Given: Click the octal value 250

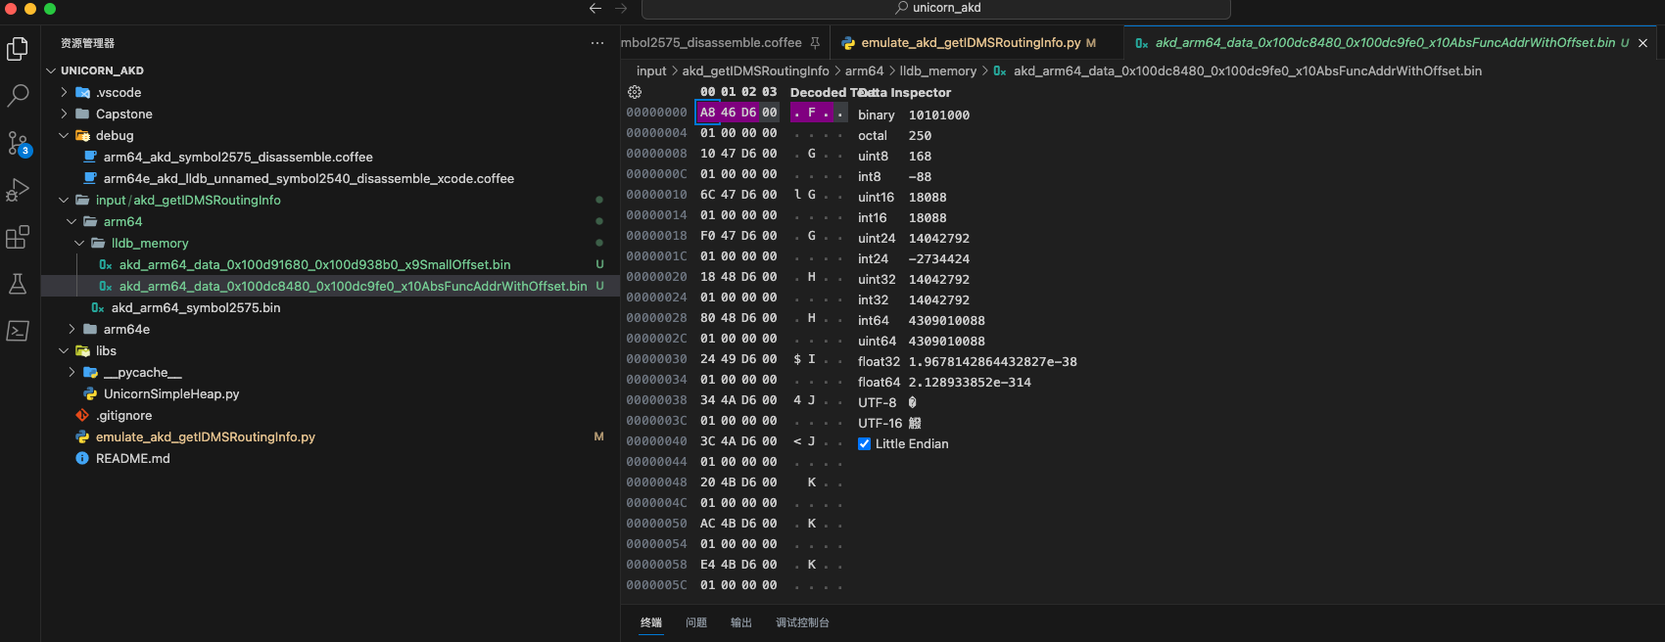Looking at the screenshot, I should (920, 135).
